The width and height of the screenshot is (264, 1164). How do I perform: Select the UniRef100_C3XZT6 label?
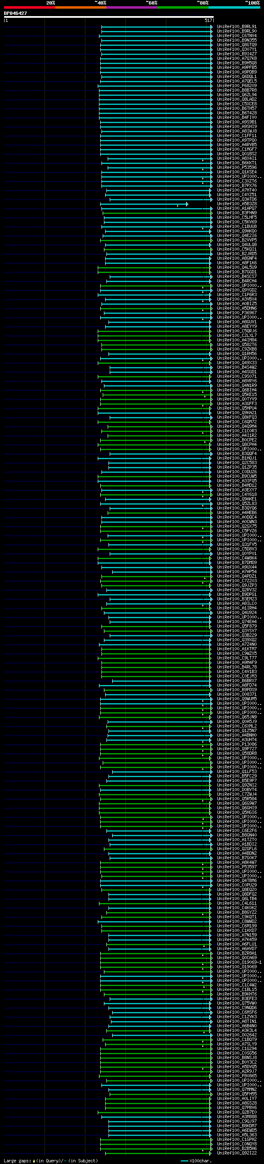236,181
